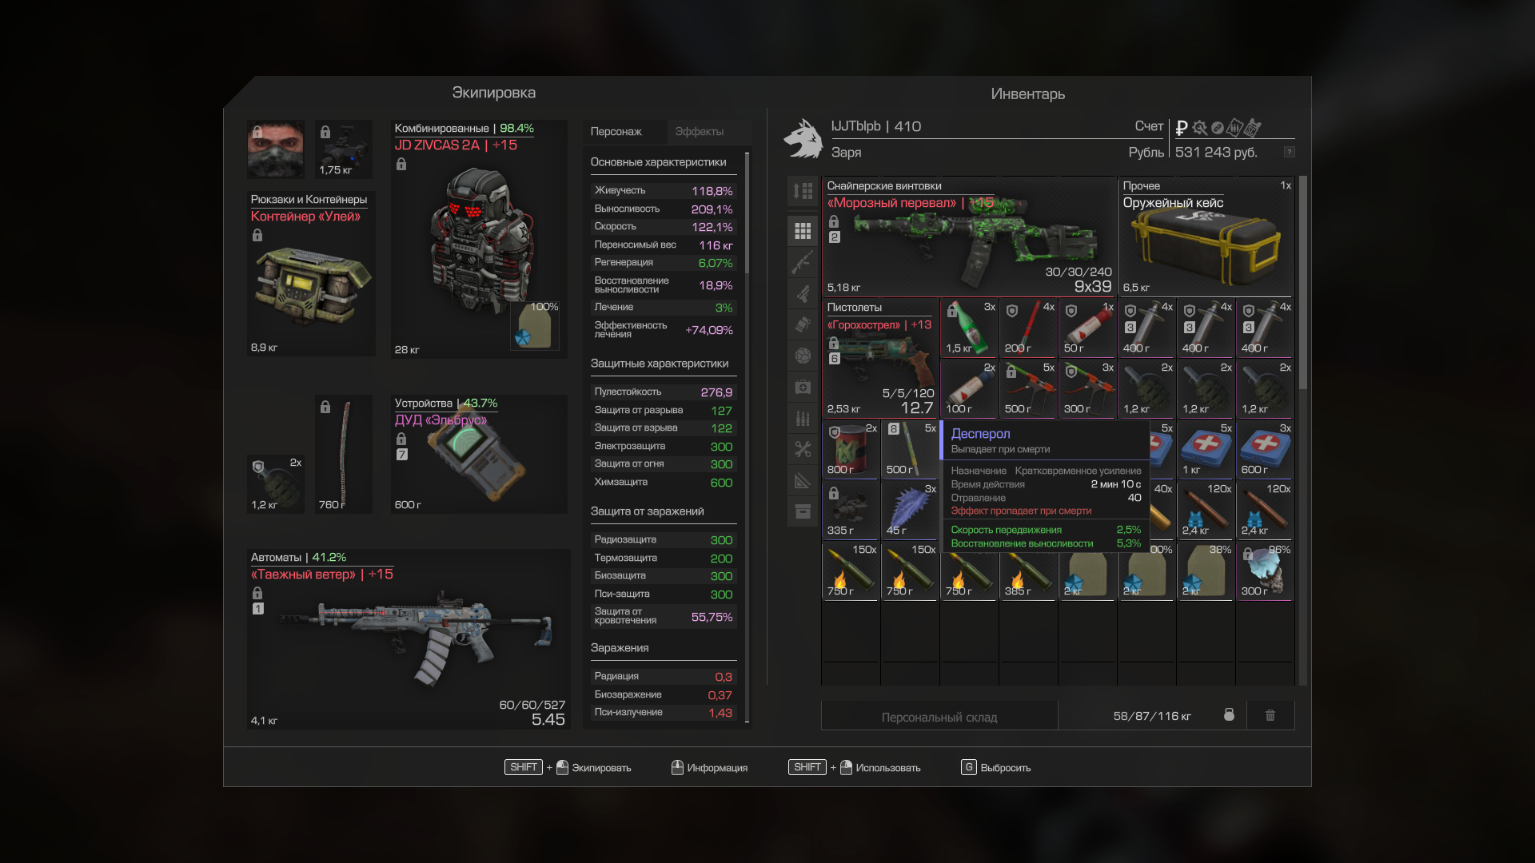1535x863 pixels.
Task: Select the red stick item 200 г
Action: 1028,328
